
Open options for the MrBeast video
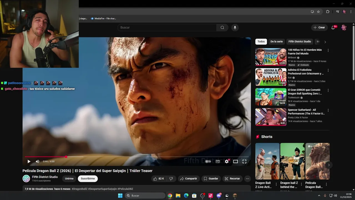(x=328, y=51)
